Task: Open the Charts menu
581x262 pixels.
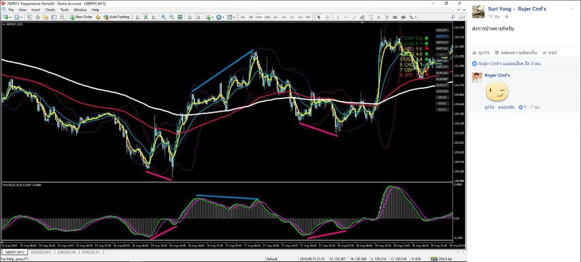Action: click(50, 10)
